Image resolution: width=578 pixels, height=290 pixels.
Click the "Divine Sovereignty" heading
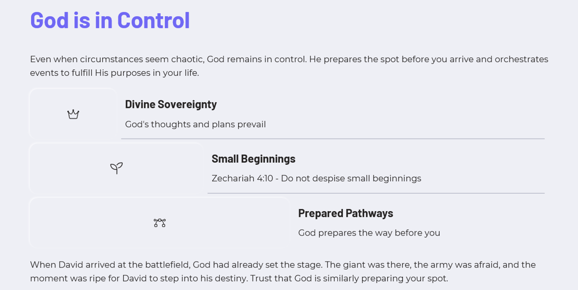[171, 104]
